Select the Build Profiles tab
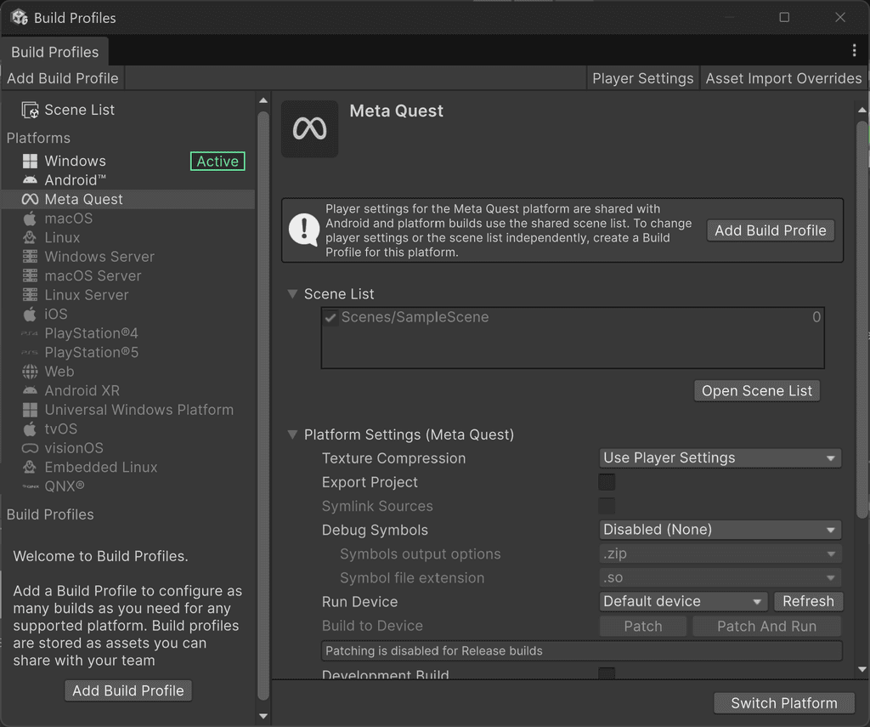Screen dimensions: 870x727 point(55,52)
